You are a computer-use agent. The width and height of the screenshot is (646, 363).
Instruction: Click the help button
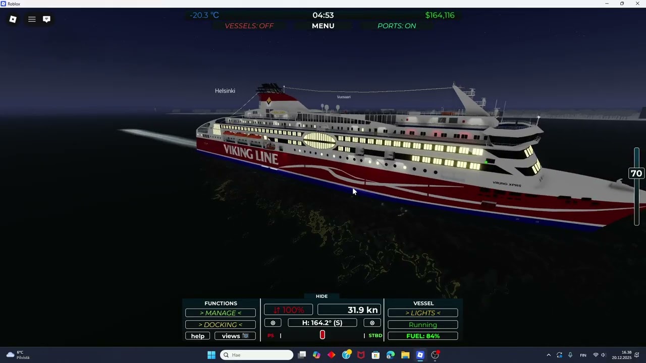pyautogui.click(x=198, y=336)
